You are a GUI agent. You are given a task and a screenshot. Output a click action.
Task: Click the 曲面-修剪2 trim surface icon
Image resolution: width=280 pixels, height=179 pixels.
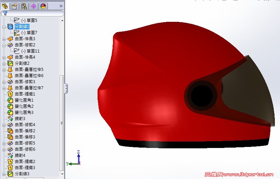click(10, 45)
